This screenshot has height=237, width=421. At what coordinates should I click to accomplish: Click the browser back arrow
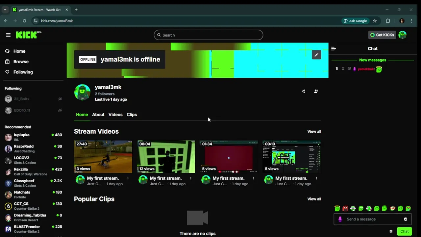coord(6,21)
